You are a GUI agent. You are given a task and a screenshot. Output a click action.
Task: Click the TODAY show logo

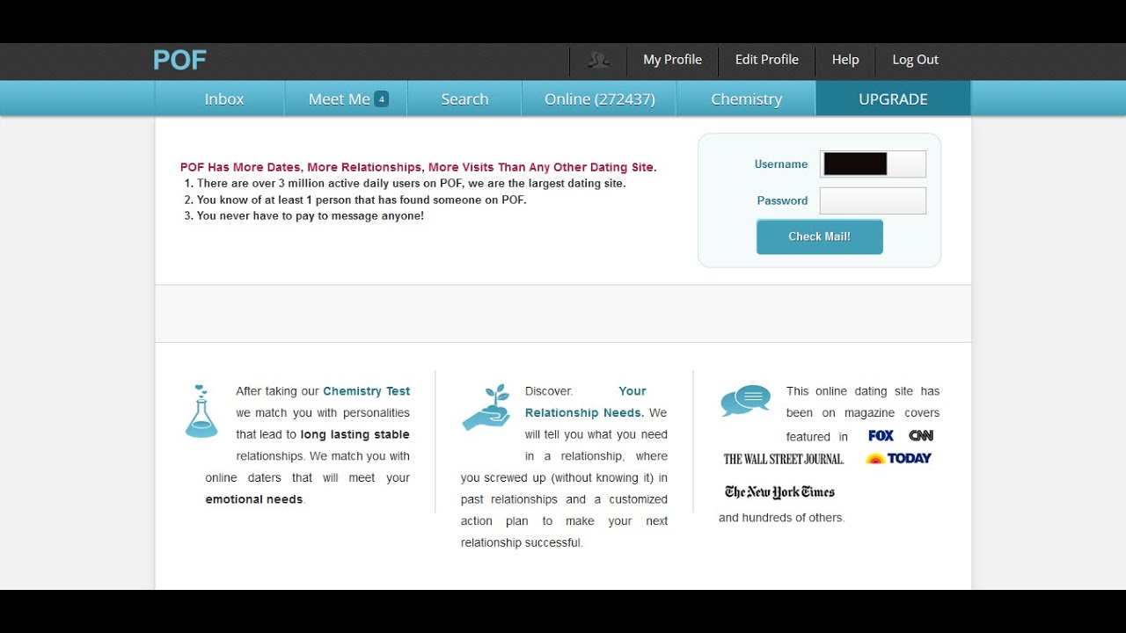(x=898, y=458)
